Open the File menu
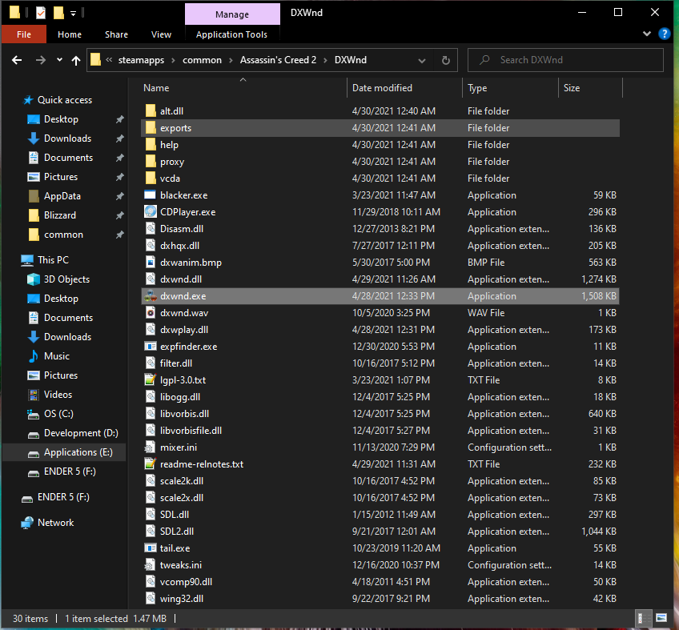 point(24,34)
